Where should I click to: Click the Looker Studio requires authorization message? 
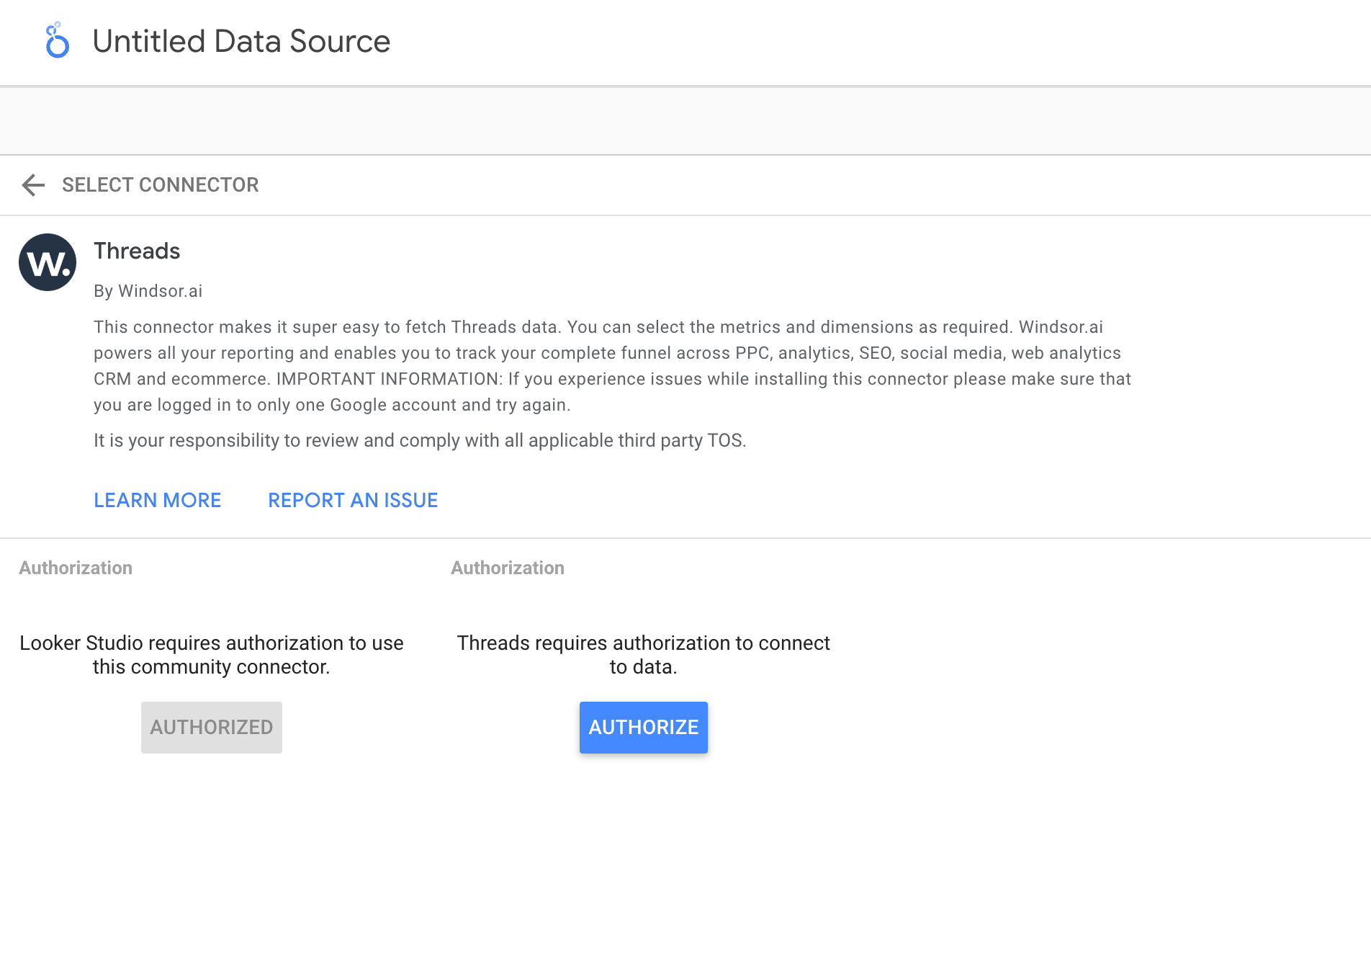click(212, 655)
